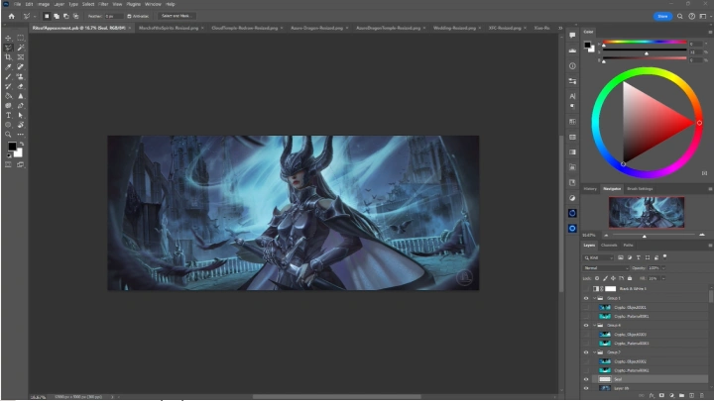This screenshot has height=401, width=714.
Task: Select the Path Selection tool
Action: coord(21,116)
